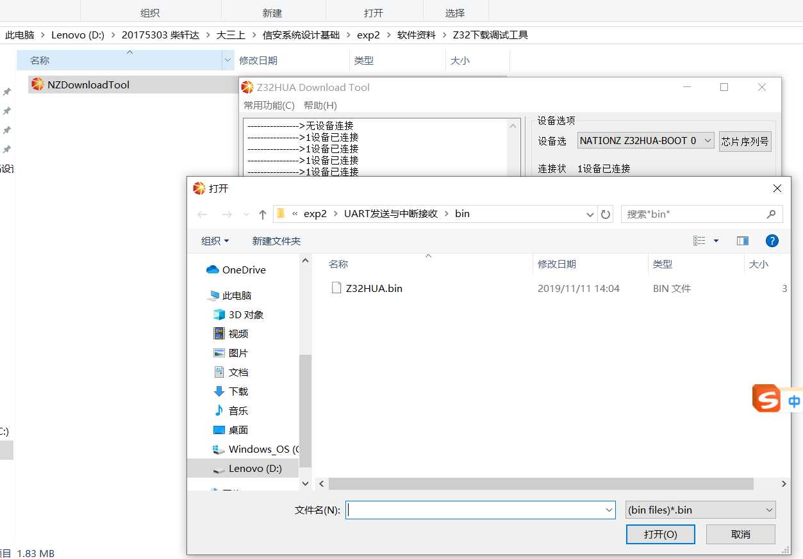Click the 取消 button
This screenshot has width=803, height=559.
tap(741, 534)
